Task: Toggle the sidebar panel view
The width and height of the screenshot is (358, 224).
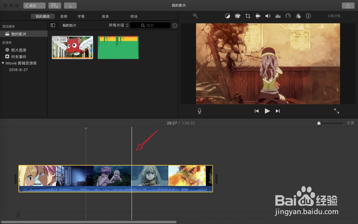Action: pyautogui.click(x=53, y=25)
